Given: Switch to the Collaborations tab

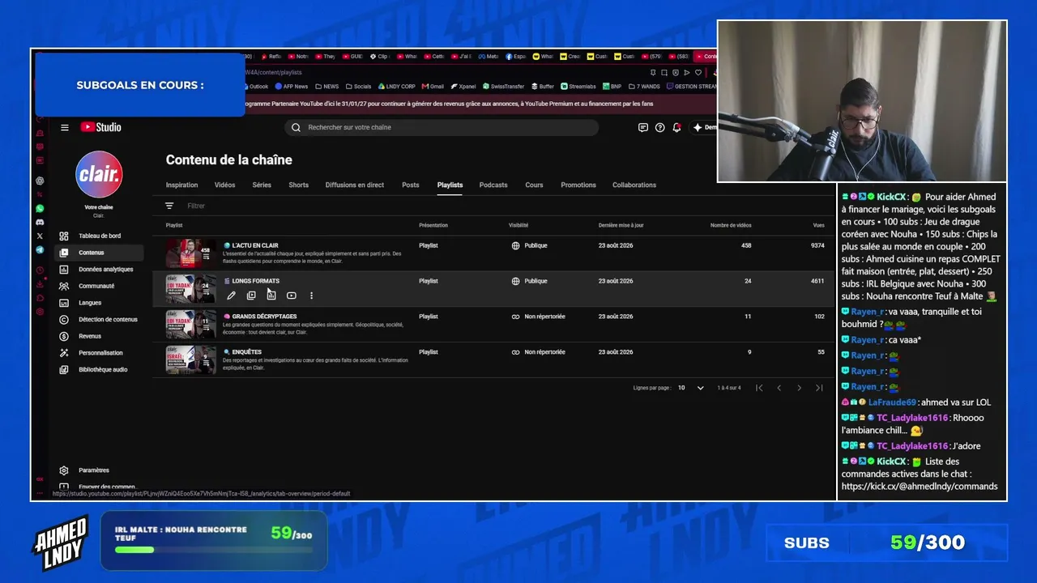Looking at the screenshot, I should (x=634, y=185).
